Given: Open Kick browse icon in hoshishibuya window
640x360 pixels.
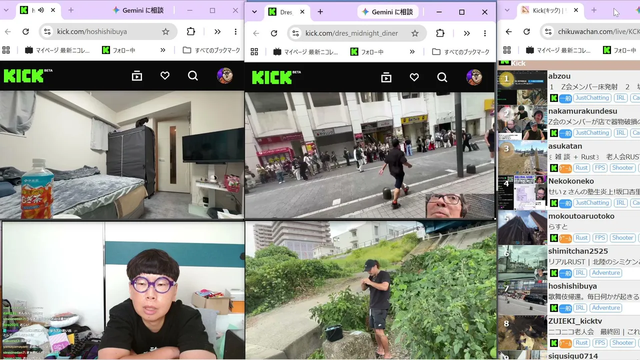Looking at the screenshot, I should coord(137,76).
